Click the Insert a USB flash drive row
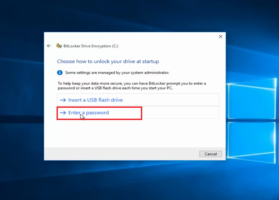This screenshot has width=279, height=200. pos(136,100)
